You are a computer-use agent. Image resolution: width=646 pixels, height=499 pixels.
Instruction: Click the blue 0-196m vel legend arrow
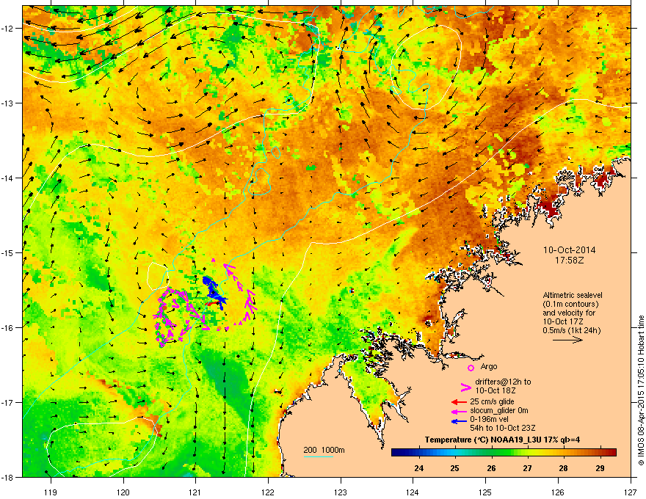click(x=460, y=420)
